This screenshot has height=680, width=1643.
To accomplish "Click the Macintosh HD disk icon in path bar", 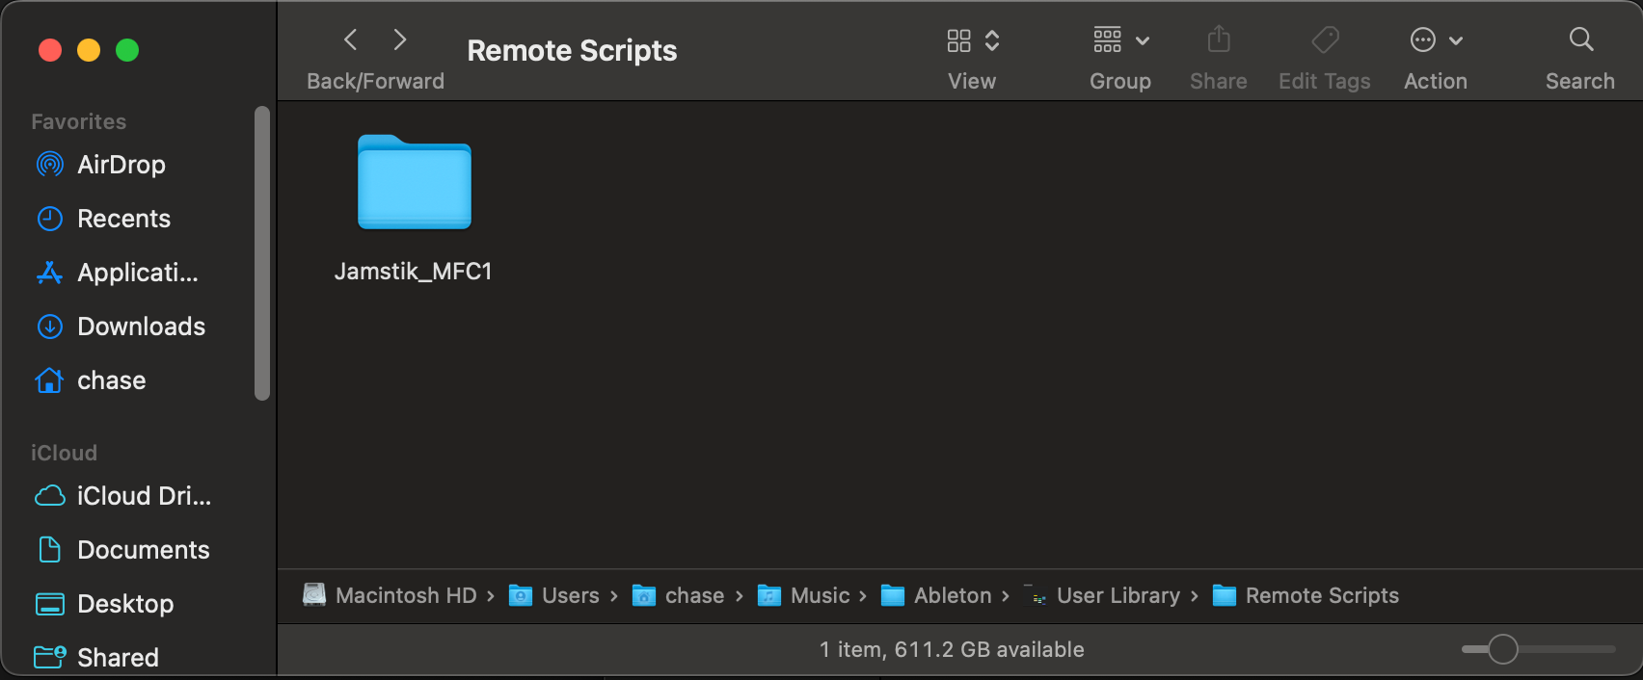I will pyautogui.click(x=314, y=595).
